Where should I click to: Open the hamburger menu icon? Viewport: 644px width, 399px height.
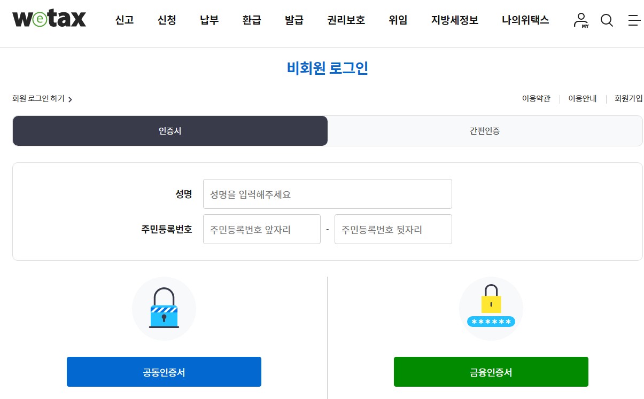[x=634, y=20]
